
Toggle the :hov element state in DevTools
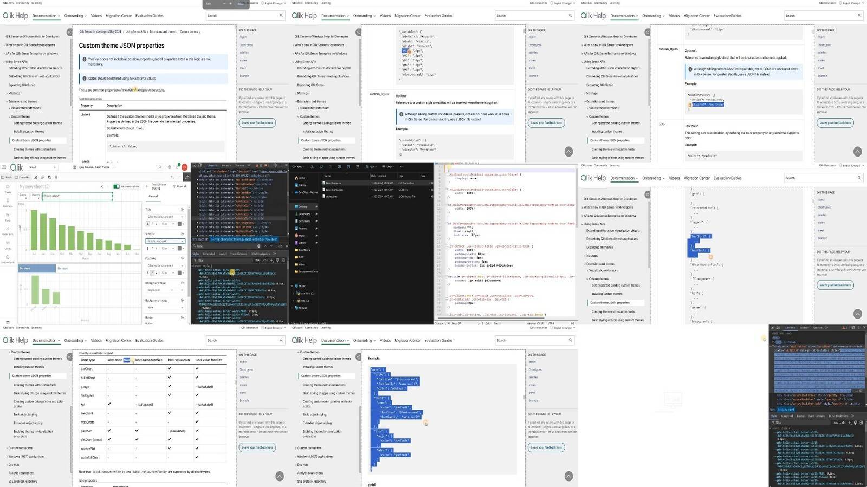257,260
